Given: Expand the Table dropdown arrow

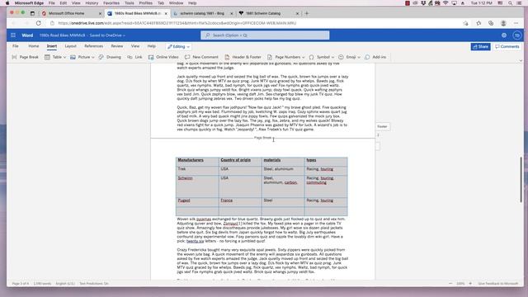Looking at the screenshot, I should [64, 58].
